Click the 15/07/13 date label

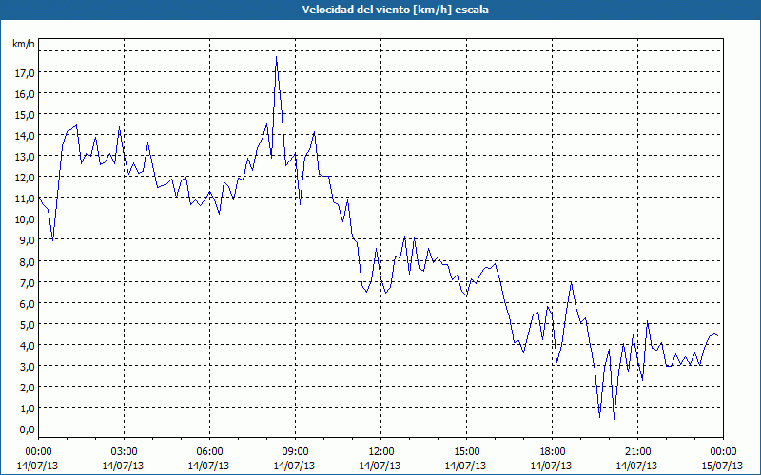point(722,465)
